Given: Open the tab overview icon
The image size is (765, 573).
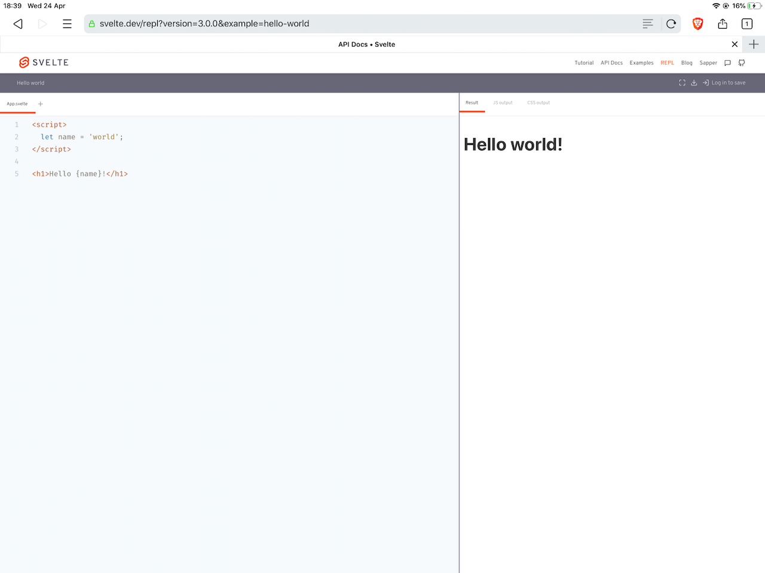Looking at the screenshot, I should coord(746,23).
